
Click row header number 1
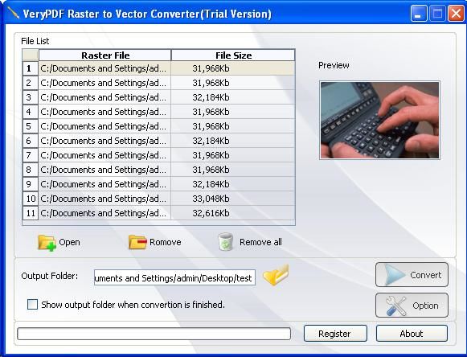click(31, 68)
